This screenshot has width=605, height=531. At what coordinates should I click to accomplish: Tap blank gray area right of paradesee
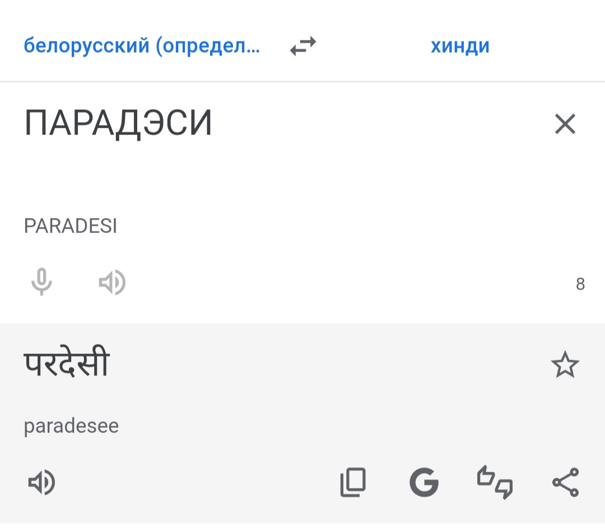(x=336, y=426)
